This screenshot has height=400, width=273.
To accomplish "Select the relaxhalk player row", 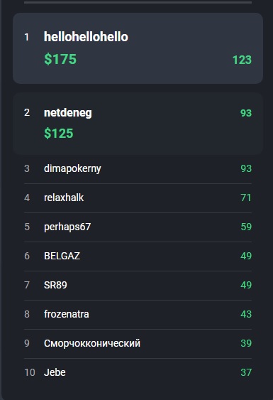I will [138, 198].
